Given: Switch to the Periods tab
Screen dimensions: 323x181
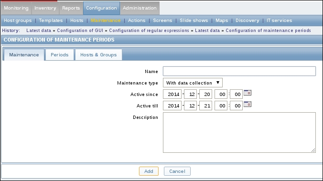Looking at the screenshot, I should (60, 55).
